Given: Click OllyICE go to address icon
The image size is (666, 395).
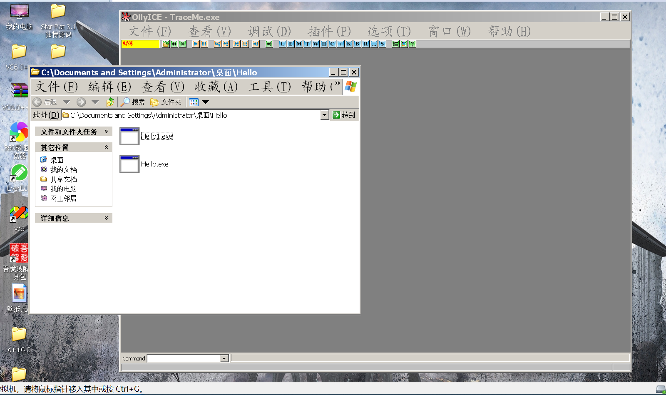Looking at the screenshot, I should [269, 44].
